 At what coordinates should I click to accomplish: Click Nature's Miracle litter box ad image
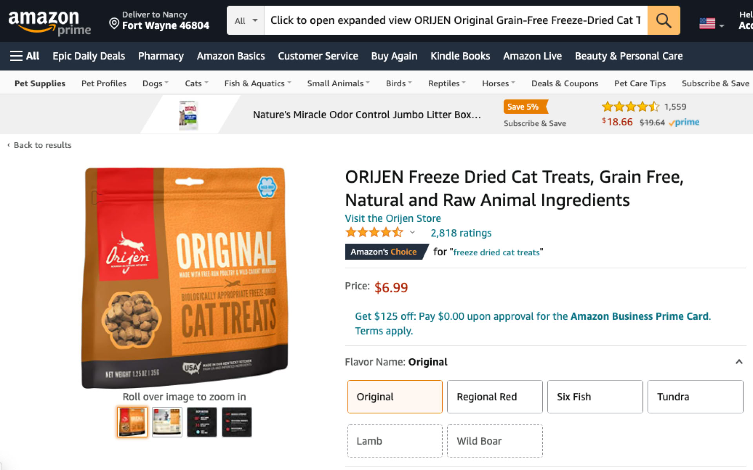coord(189,115)
